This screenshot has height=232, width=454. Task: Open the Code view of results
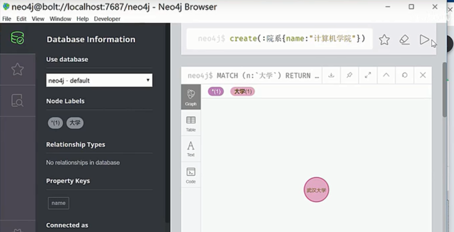[x=191, y=175]
